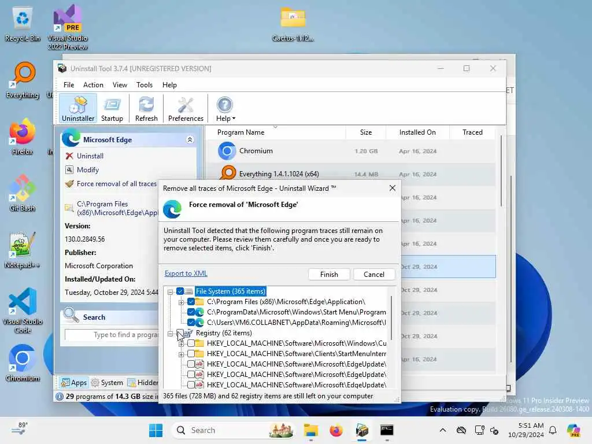This screenshot has width=592, height=444.
Task: Open the Visual Studio Code desktop shortcut
Action: 23,310
